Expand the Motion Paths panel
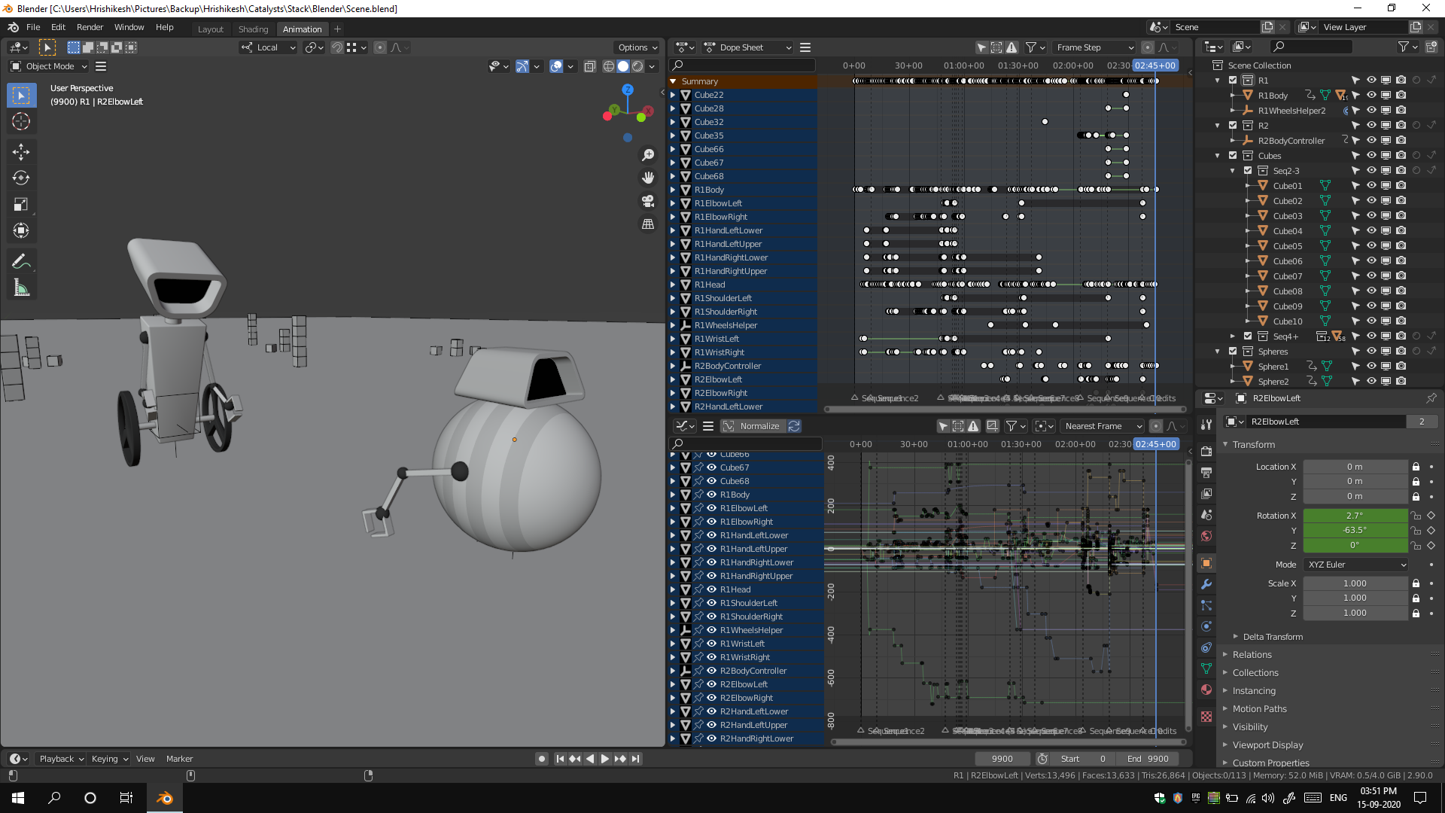 point(1259,709)
